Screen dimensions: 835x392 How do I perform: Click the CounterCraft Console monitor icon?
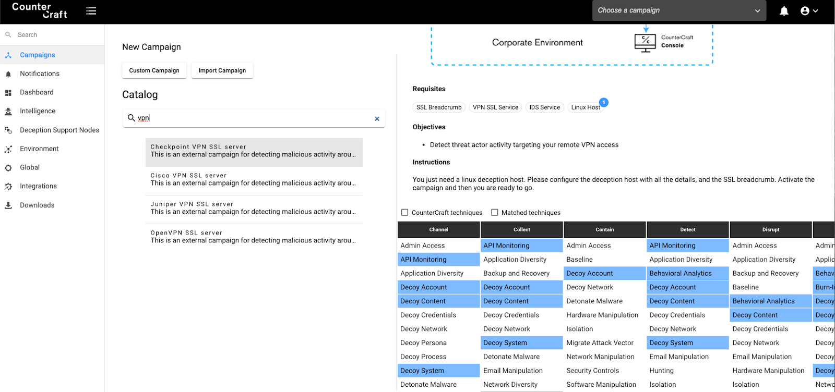(x=645, y=42)
